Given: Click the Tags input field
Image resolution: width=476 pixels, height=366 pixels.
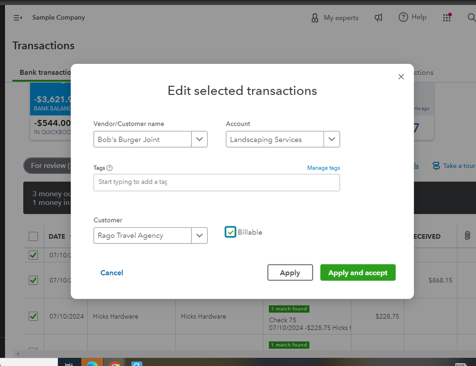Looking at the screenshot, I should click(216, 182).
